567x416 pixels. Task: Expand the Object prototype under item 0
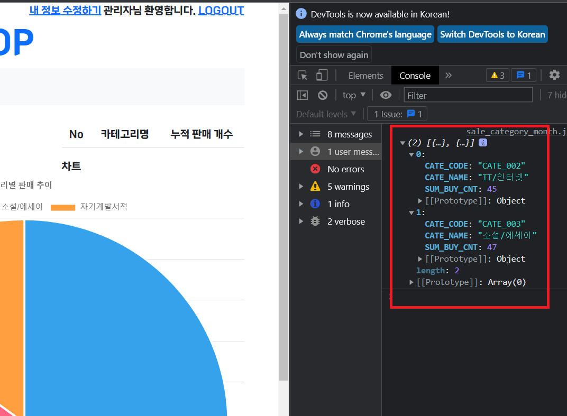[x=420, y=200]
